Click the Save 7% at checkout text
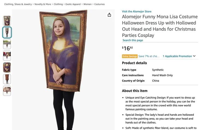Screen dimensions: 202x130 coord(149,56)
